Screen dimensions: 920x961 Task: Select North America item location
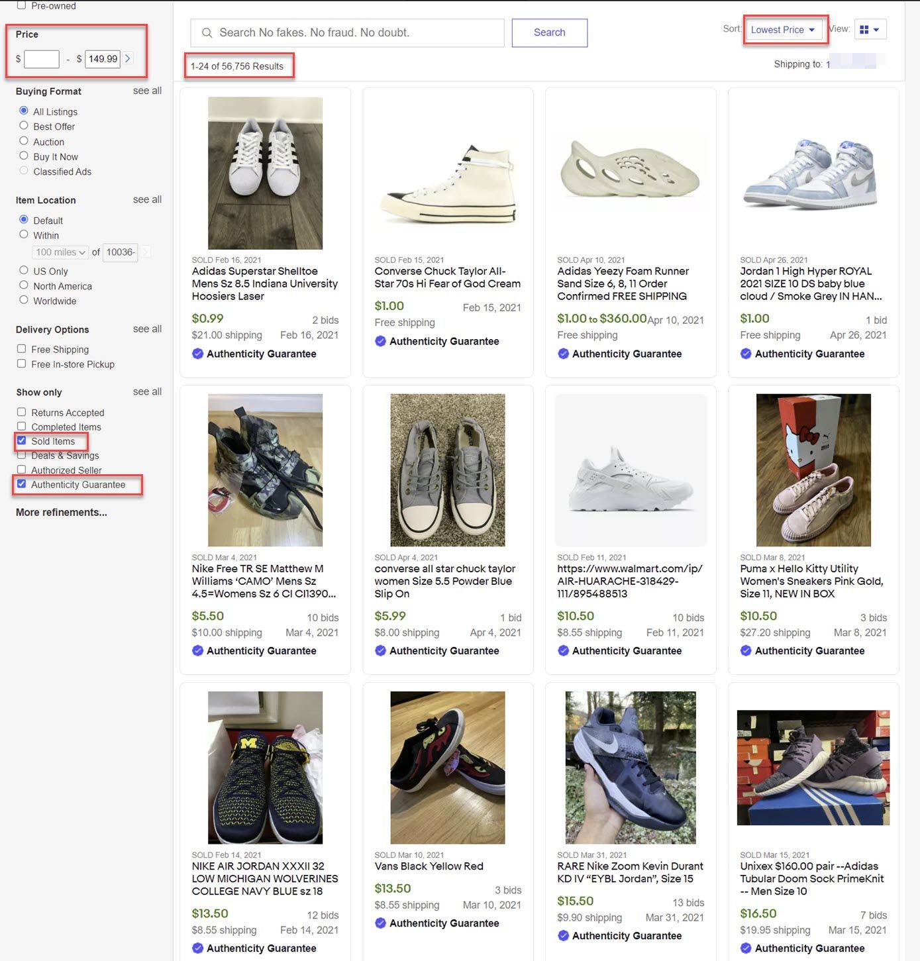[24, 285]
